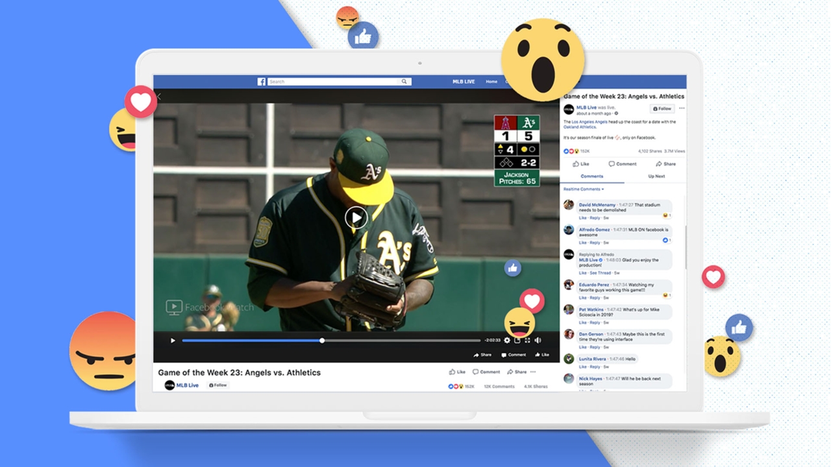Screen dimensions: 831x467
Task: Mute the video volume speaker
Action: (x=538, y=341)
